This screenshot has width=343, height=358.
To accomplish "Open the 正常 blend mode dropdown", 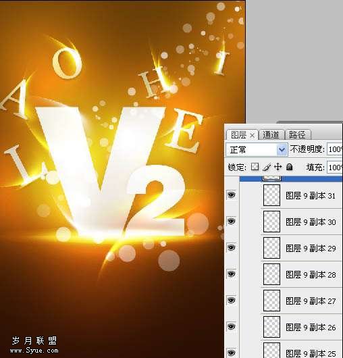I will pyautogui.click(x=257, y=150).
